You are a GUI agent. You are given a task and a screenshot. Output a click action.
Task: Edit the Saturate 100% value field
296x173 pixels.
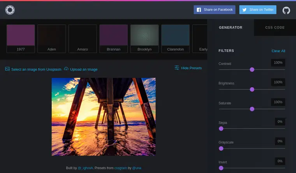click(278, 102)
